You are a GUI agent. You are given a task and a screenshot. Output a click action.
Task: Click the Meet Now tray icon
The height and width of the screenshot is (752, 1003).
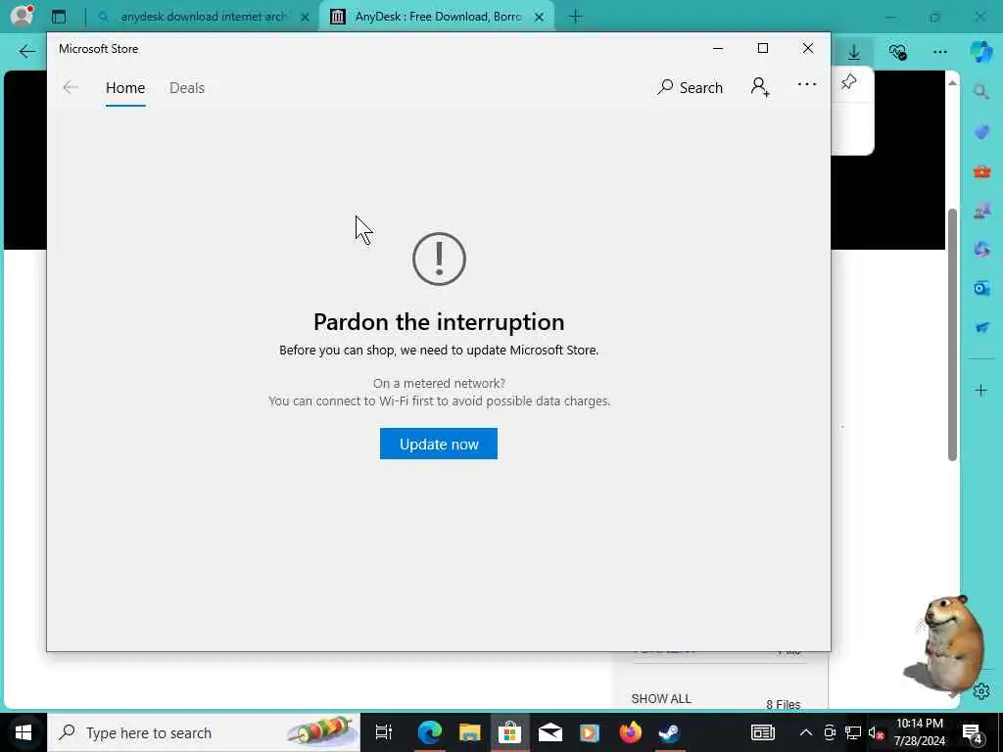(x=830, y=732)
